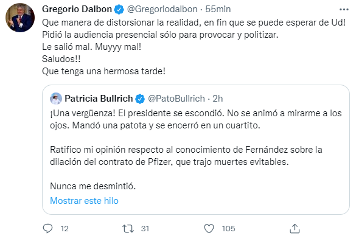Click Mostrar este hilo link
This screenshot has height=241, width=359.
tap(84, 201)
